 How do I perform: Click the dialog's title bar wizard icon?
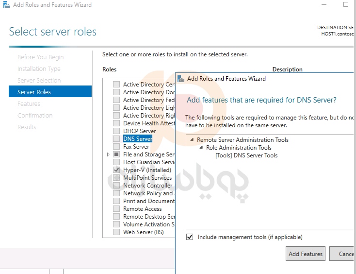tap(181, 78)
